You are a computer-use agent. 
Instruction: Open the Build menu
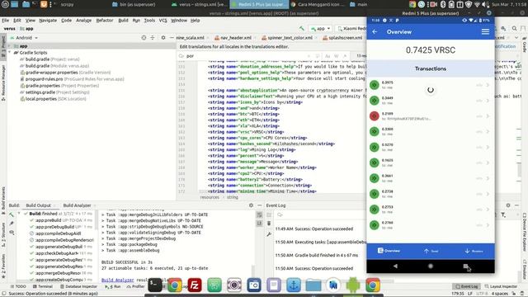coord(123,20)
